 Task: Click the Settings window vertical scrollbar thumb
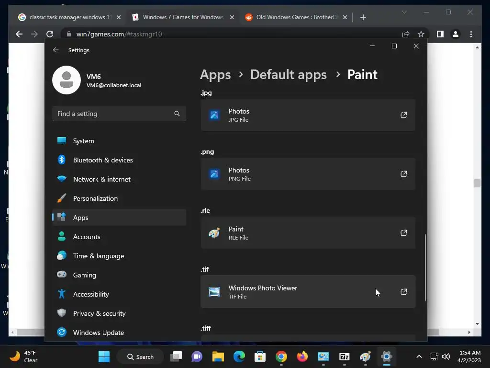click(425, 267)
